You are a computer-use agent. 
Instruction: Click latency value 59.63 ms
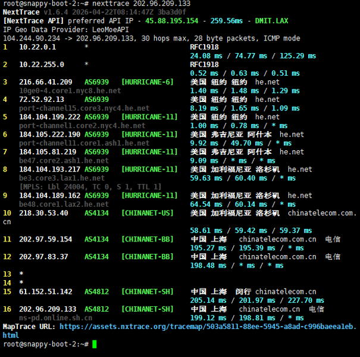[206, 178]
